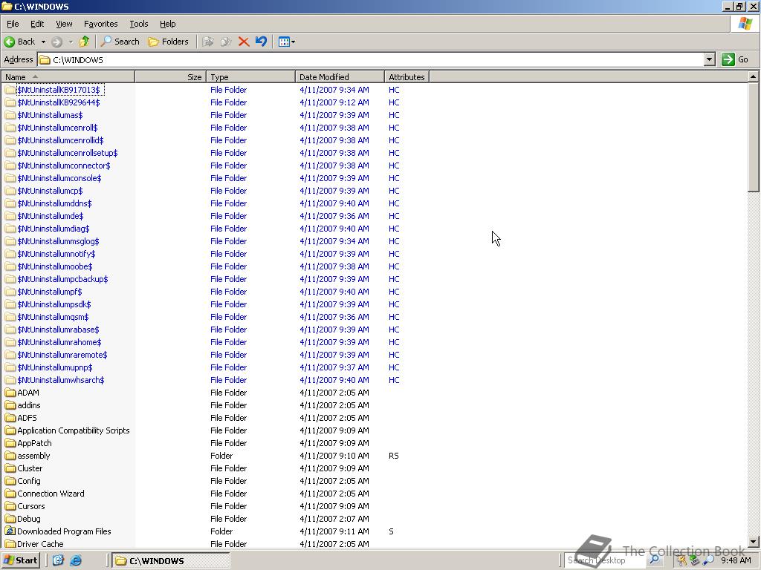
Task: Click the Search Desktop input box
Action: [605, 560]
